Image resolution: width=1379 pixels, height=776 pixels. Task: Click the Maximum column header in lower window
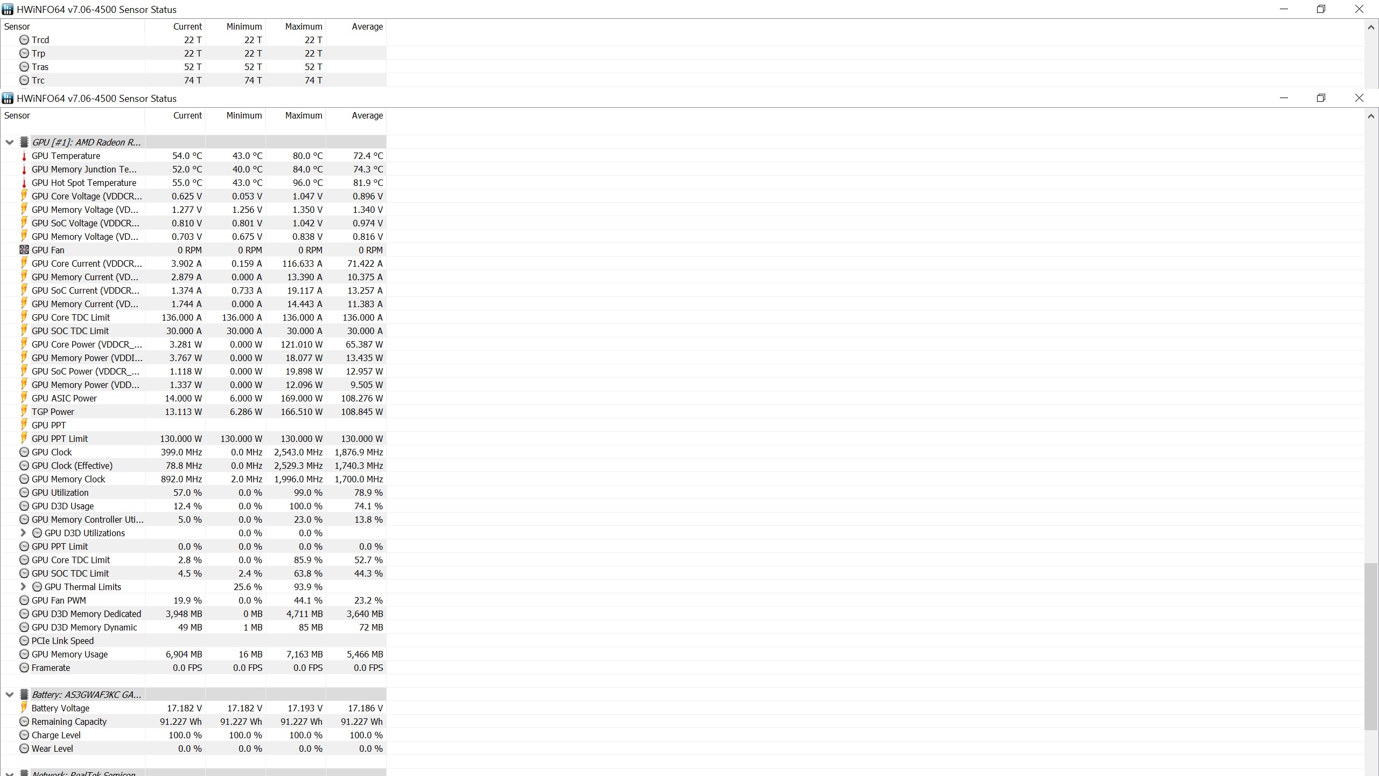[303, 115]
